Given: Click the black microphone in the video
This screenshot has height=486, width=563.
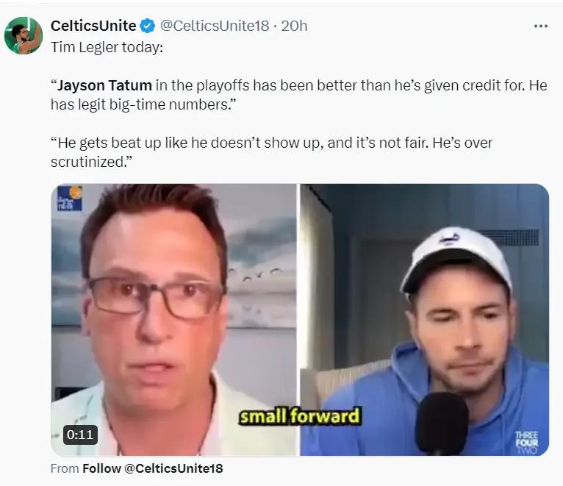Looking at the screenshot, I should click(x=442, y=424).
